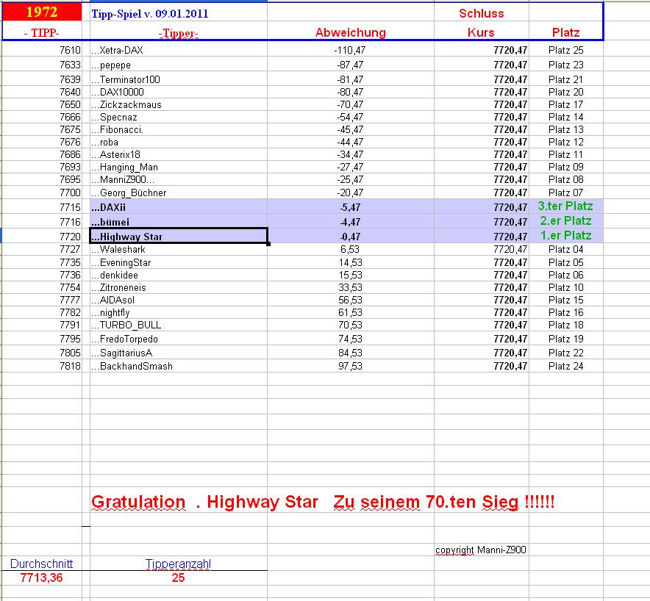
Task: Select the active cell ...Highway Star
Action: [179, 236]
